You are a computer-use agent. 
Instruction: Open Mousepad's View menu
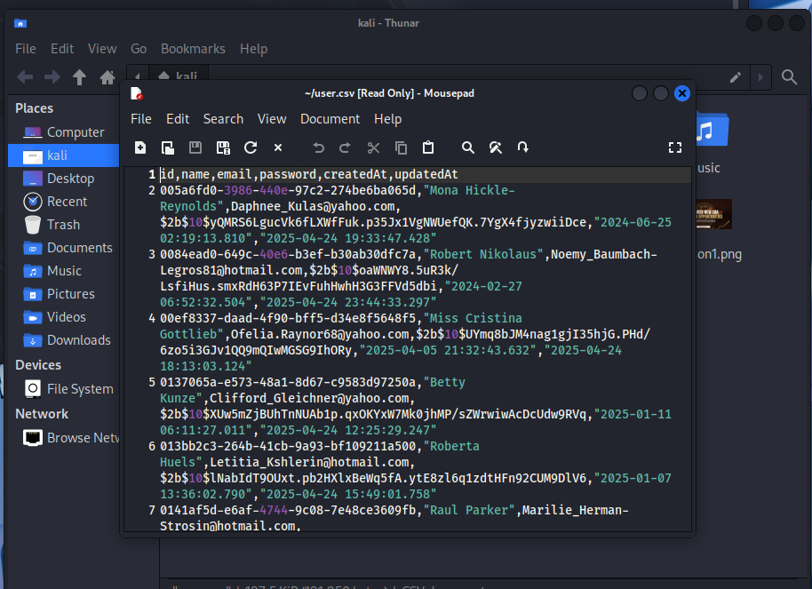click(x=272, y=119)
